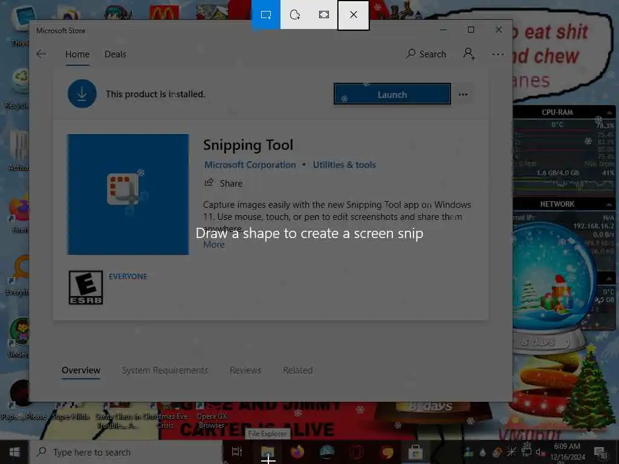Open the Deals tab
Screen dimensions: 619x464
[115, 54]
